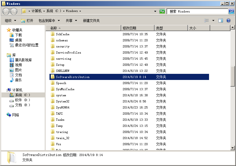The height and width of the screenshot is (166, 236).
Task: Click the Speech folder icon
Action: 53,83
